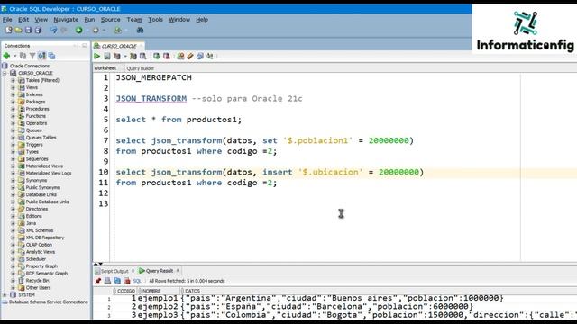Open dropdown arrow beside New Connection icon

pos(14,56)
